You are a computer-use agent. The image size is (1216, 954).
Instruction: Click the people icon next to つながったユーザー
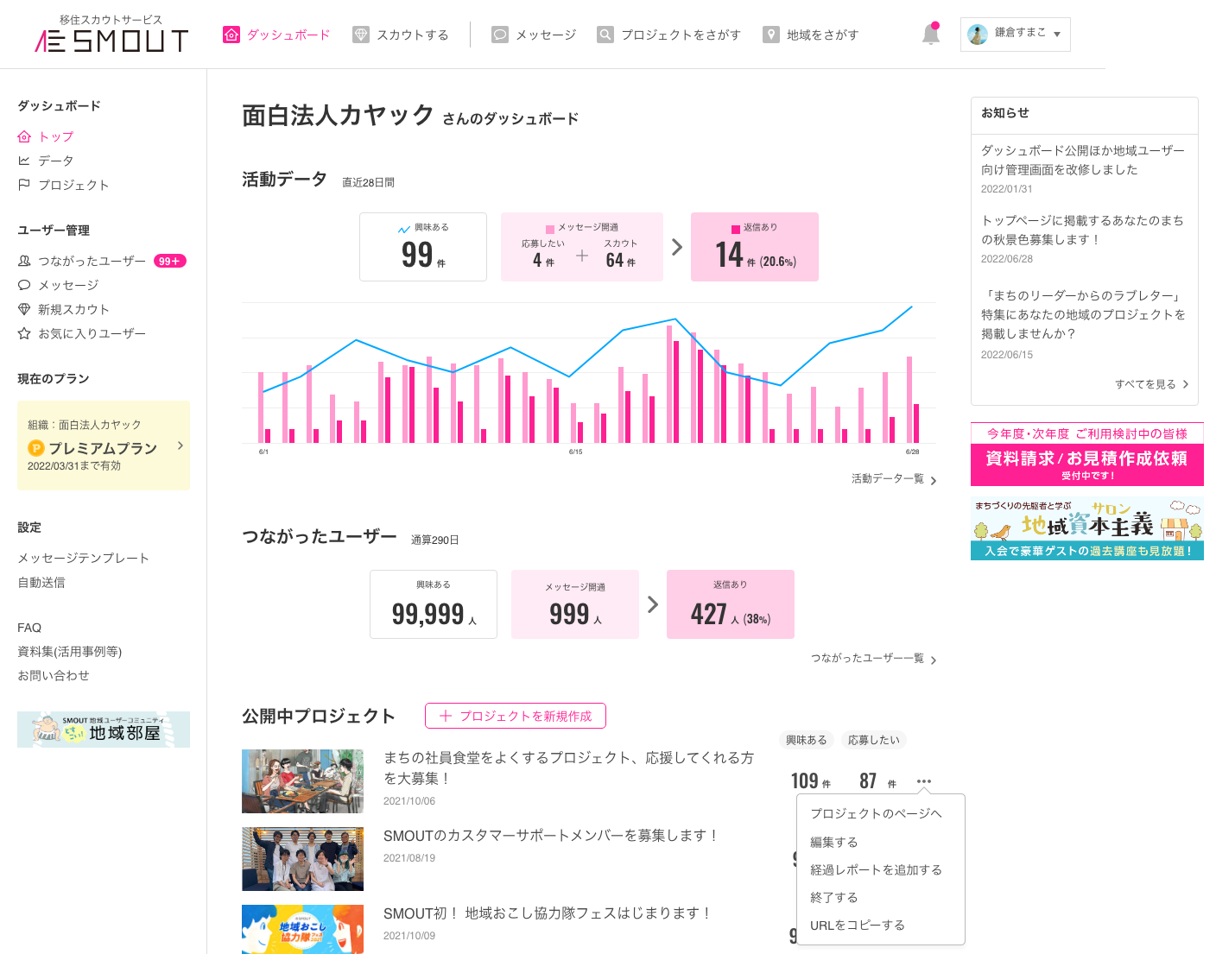[x=24, y=261]
